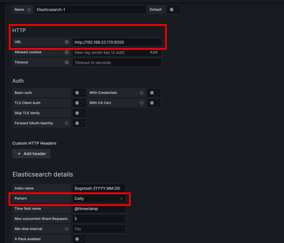Toggle Forward OAuth Identity switch
Screen dimensions: 284x243
pyautogui.click(x=79, y=123)
